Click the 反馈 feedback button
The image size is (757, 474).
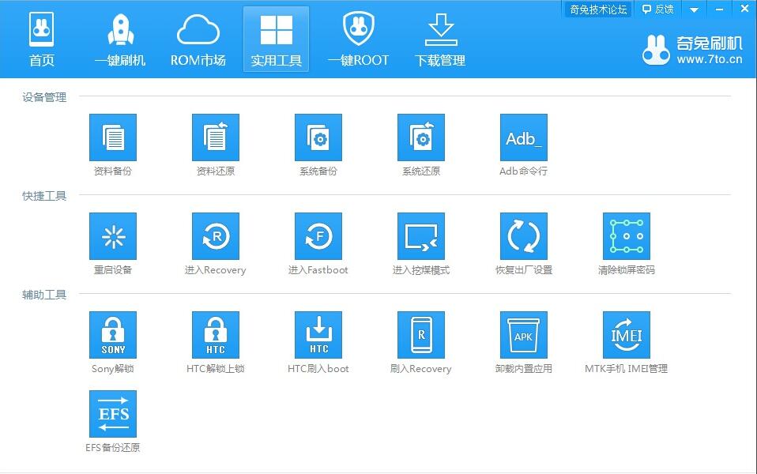657,9
